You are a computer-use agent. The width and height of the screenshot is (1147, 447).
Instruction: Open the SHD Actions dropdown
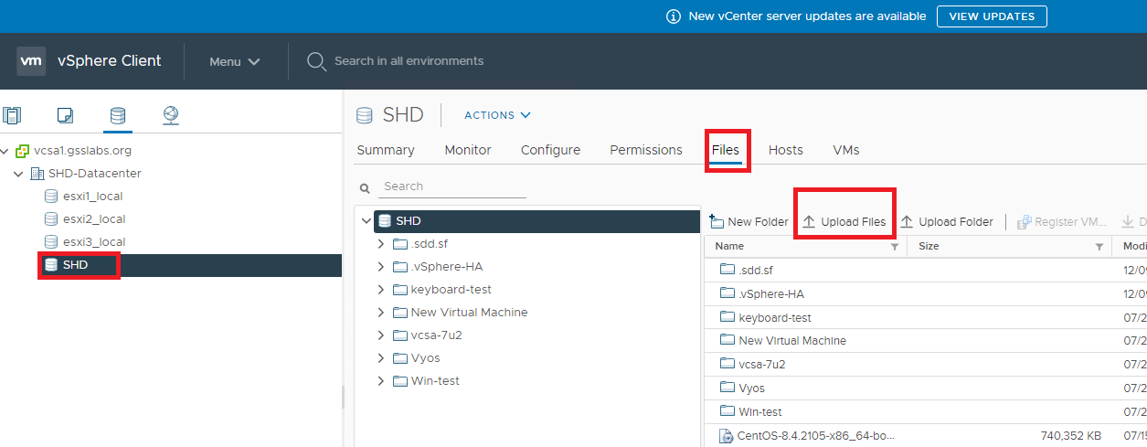pyautogui.click(x=497, y=115)
